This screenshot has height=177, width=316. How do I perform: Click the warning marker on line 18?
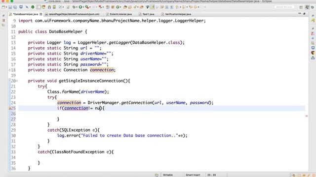9,70
